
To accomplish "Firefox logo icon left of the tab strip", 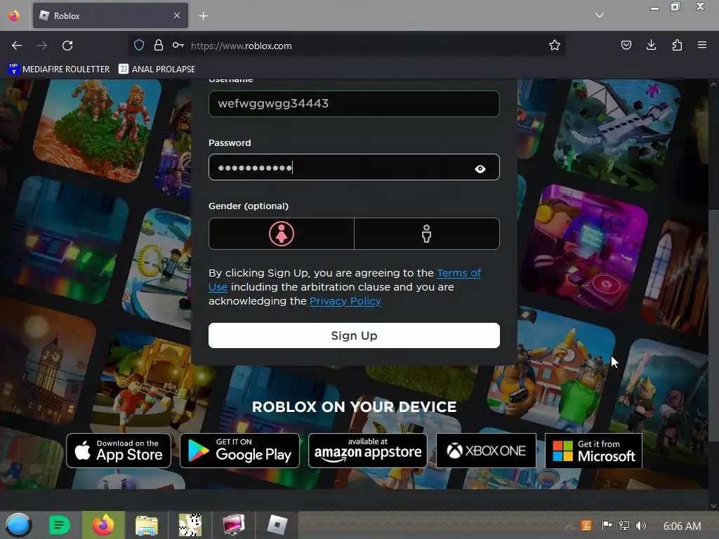I will tap(14, 15).
